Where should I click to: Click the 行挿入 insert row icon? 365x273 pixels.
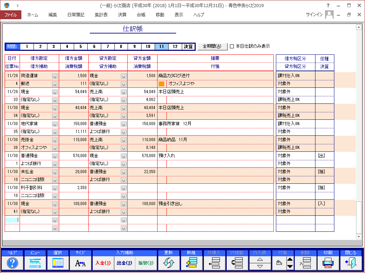pyautogui.click(x=214, y=263)
